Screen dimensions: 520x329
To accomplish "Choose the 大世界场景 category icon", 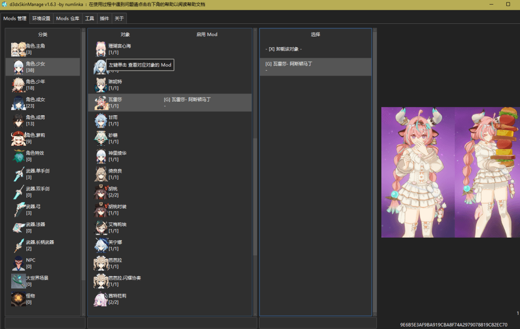I will [x=18, y=281].
